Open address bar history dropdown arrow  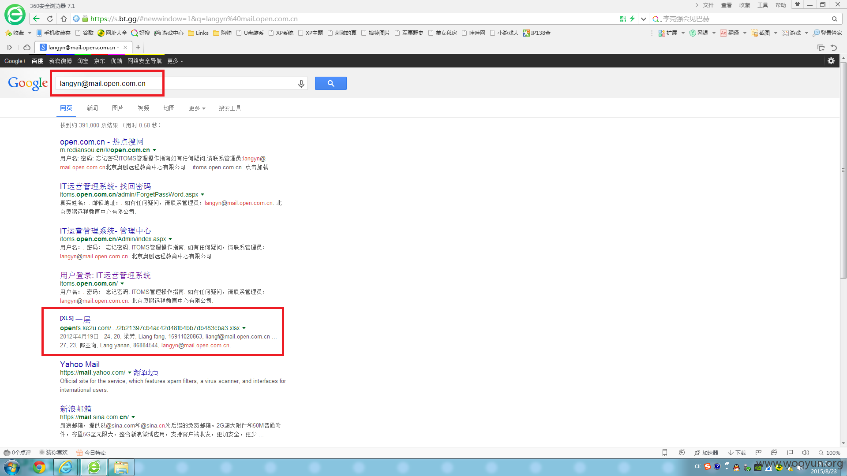click(x=644, y=19)
